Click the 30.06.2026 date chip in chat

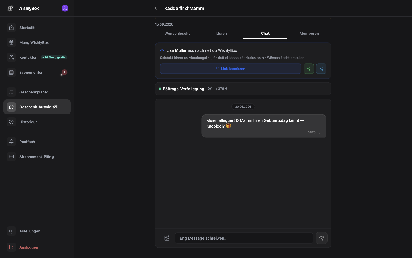(243, 107)
